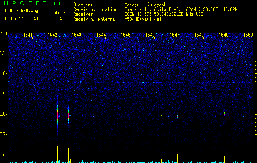Select the Ogata-vill. Akita-Pref. JAPAN location text
This screenshot has height=163, width=257.
(x=182, y=9)
